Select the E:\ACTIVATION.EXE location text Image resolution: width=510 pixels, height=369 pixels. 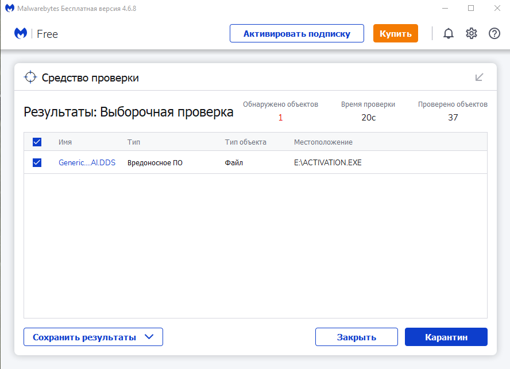pyautogui.click(x=327, y=162)
